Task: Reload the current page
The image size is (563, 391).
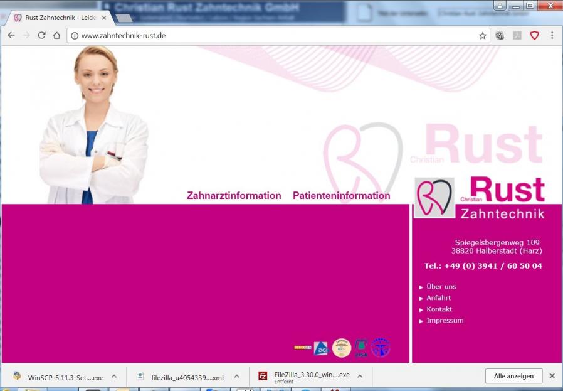Action: pyautogui.click(x=41, y=35)
